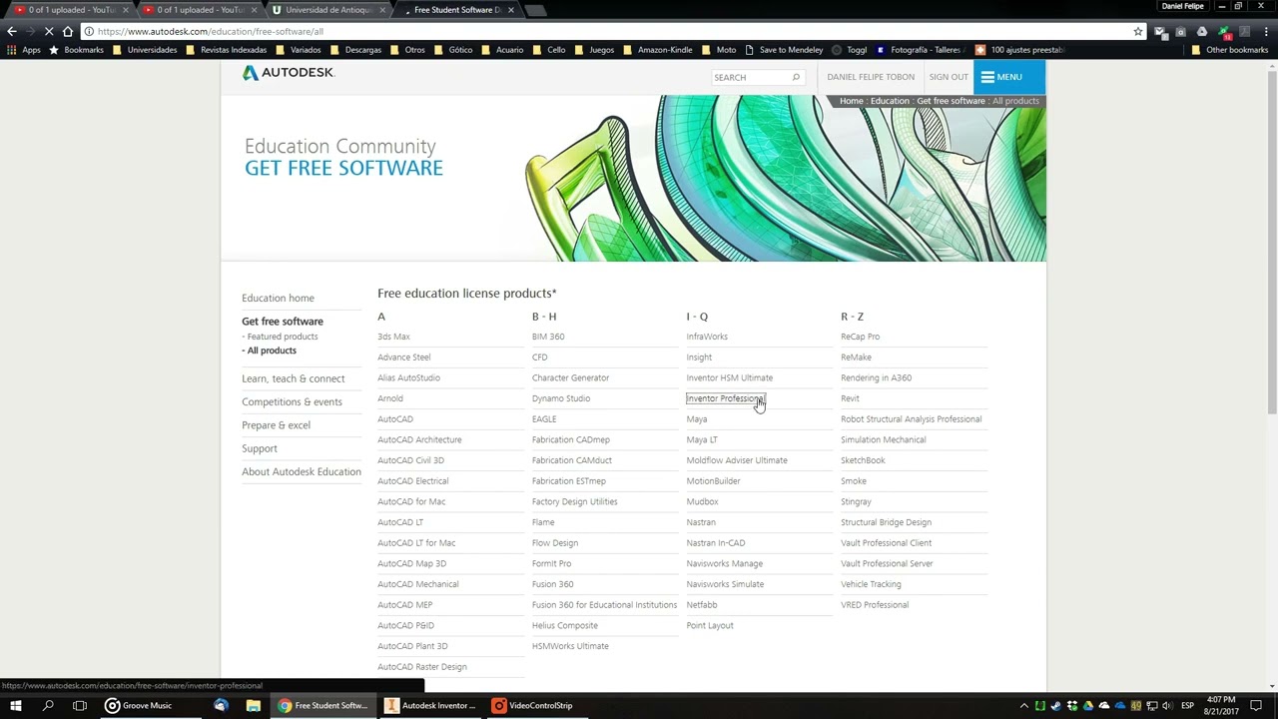Click the SEARCH input field
This screenshot has height=719, width=1278.
tap(751, 77)
